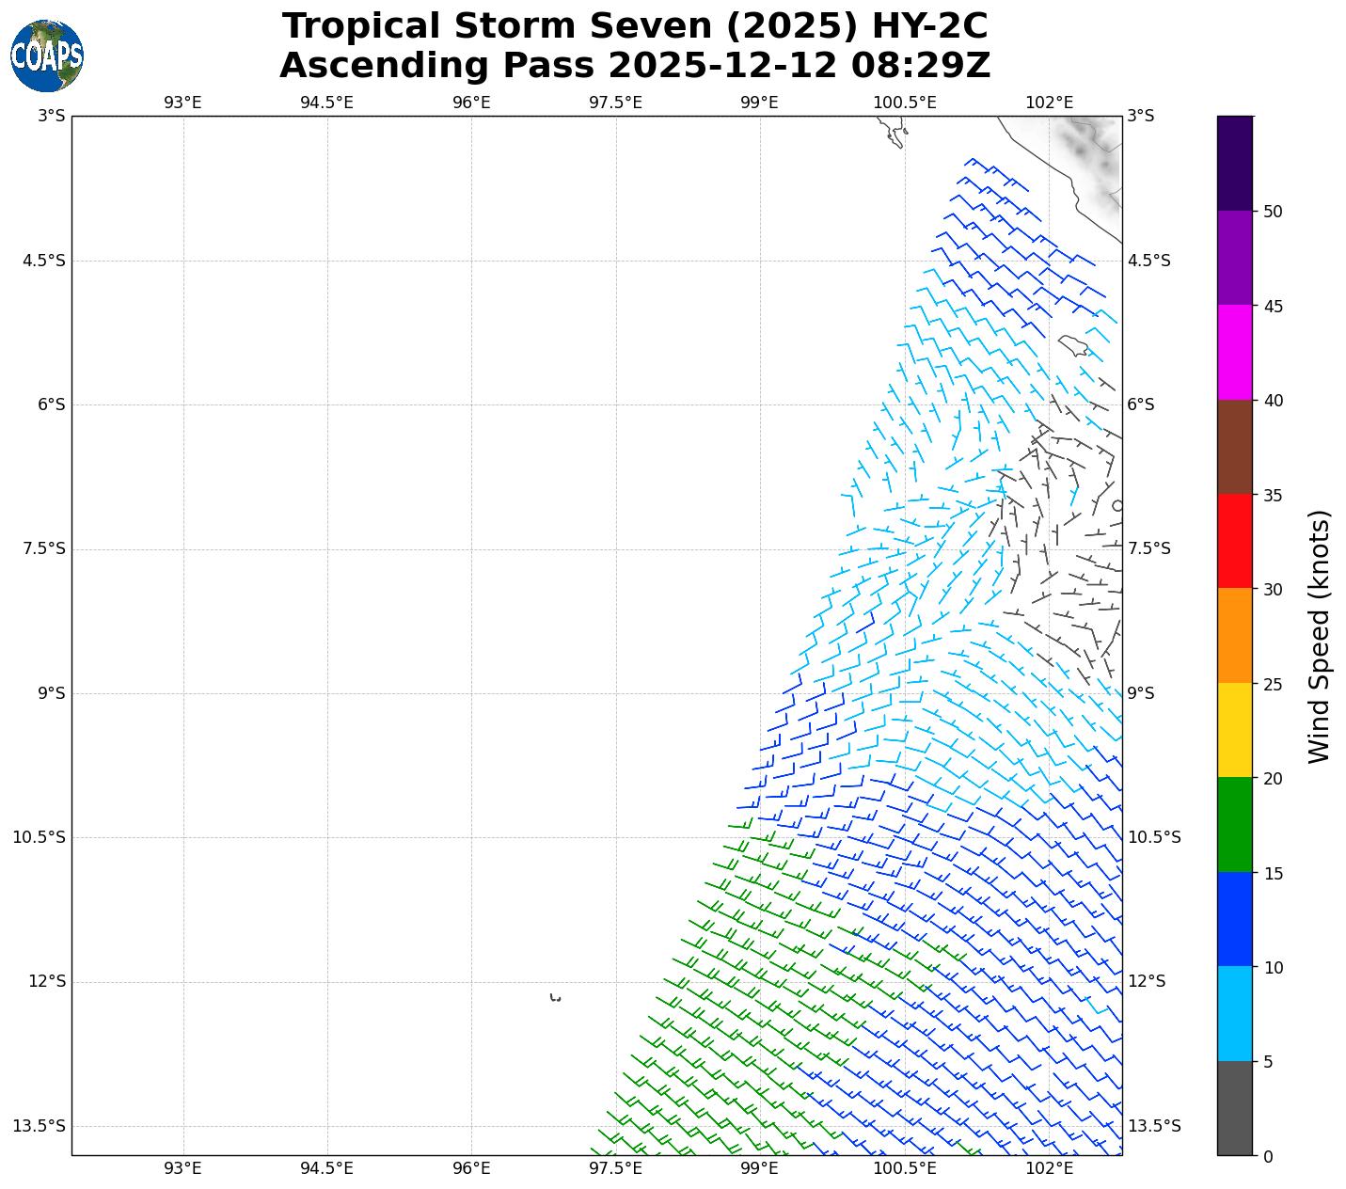This screenshot has height=1189, width=1346.
Task: Pick the brown 35–40 knot color band
Action: tap(1234, 447)
